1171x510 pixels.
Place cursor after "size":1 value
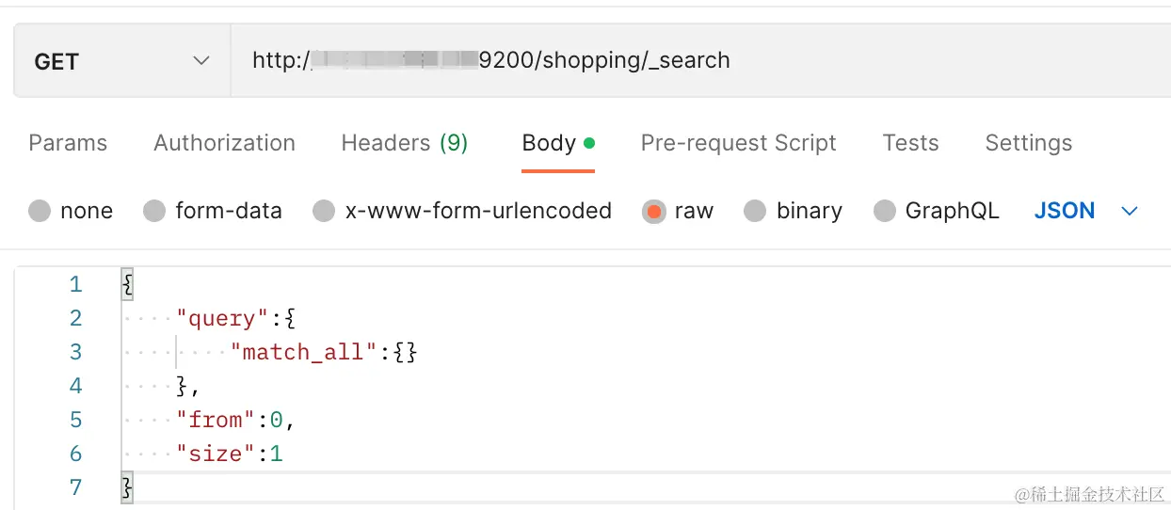tap(283, 454)
